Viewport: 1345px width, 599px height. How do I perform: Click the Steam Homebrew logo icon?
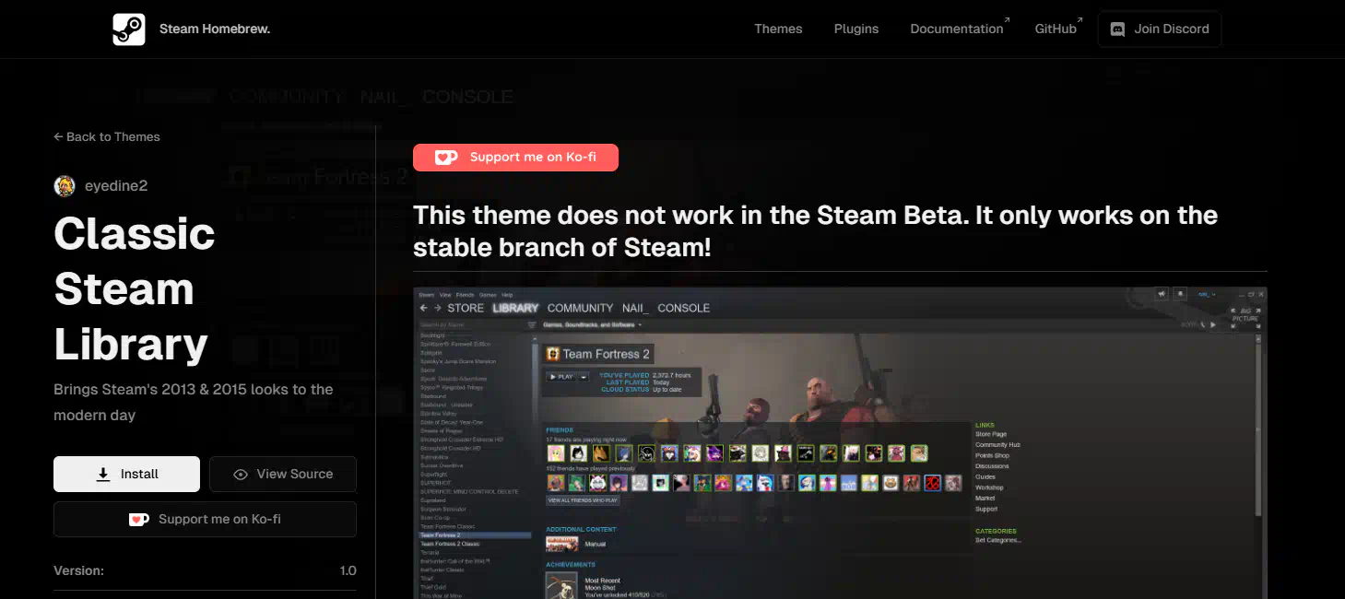[129, 29]
